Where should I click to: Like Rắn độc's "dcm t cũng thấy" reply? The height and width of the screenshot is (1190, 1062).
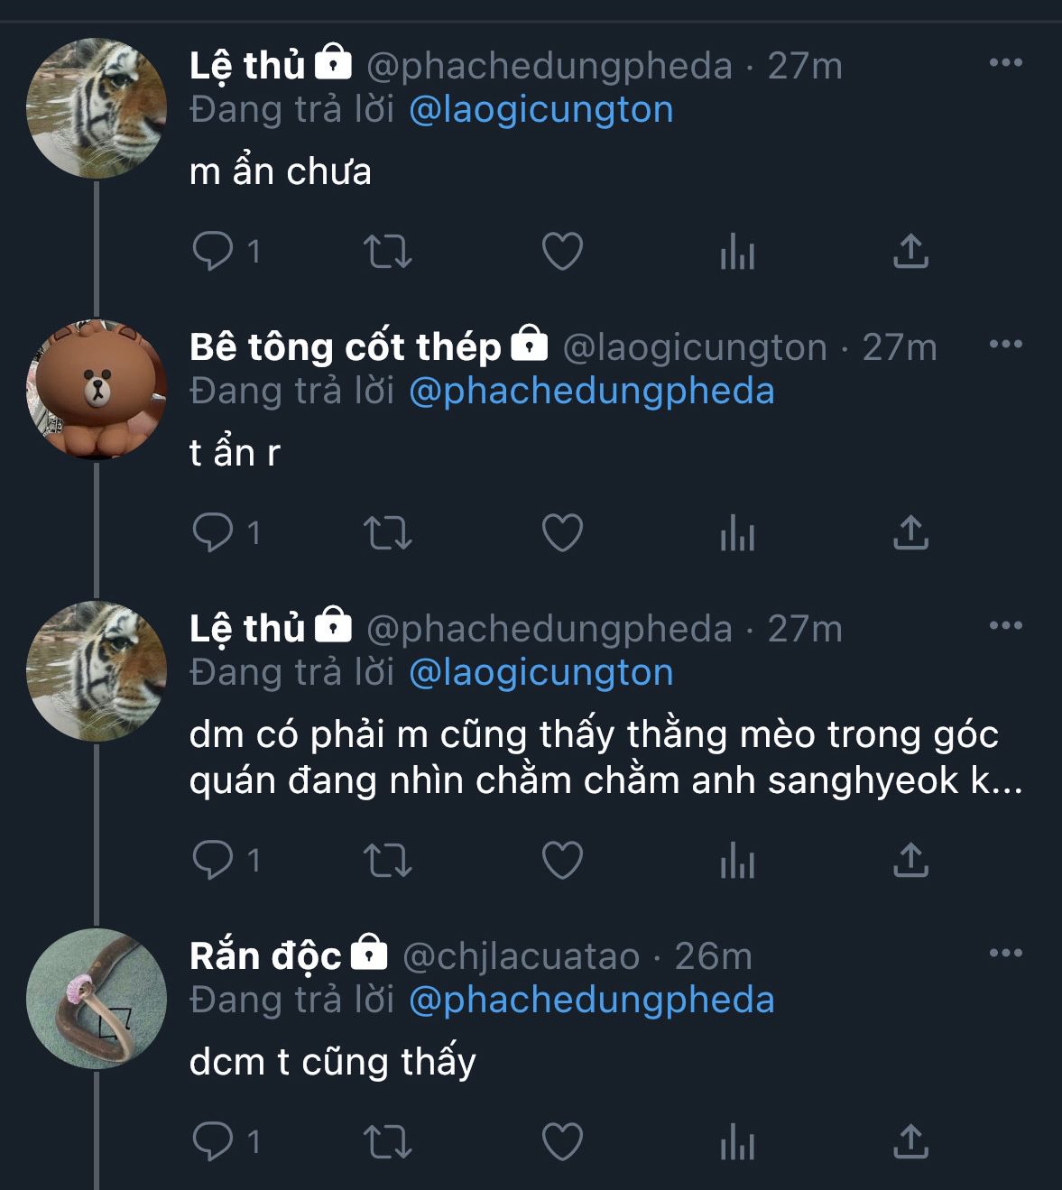[561, 1142]
